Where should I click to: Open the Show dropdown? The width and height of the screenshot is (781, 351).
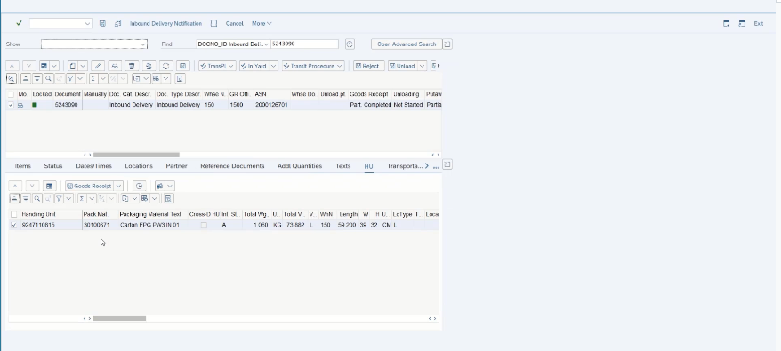click(x=143, y=44)
